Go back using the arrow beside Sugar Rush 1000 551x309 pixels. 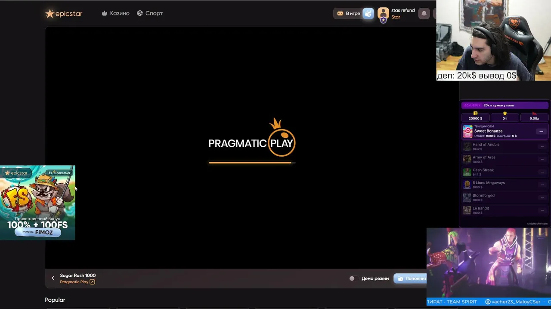click(53, 278)
